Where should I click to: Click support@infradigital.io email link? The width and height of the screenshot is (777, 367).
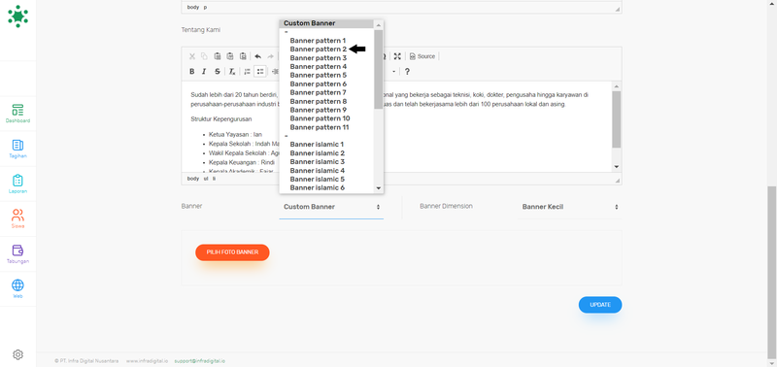pyautogui.click(x=200, y=361)
